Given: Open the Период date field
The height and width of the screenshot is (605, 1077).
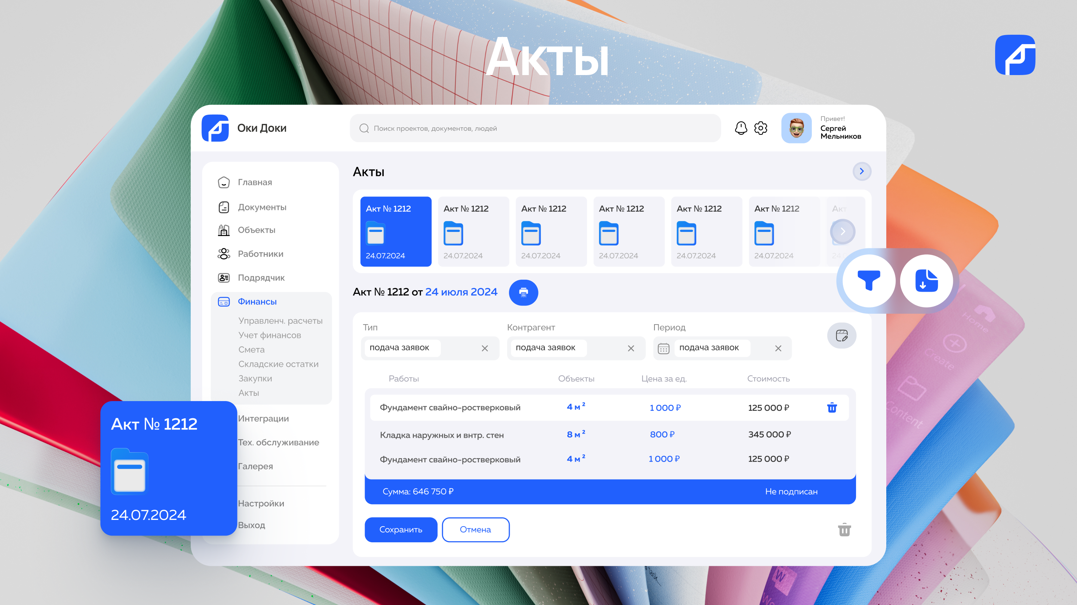Looking at the screenshot, I should (722, 348).
